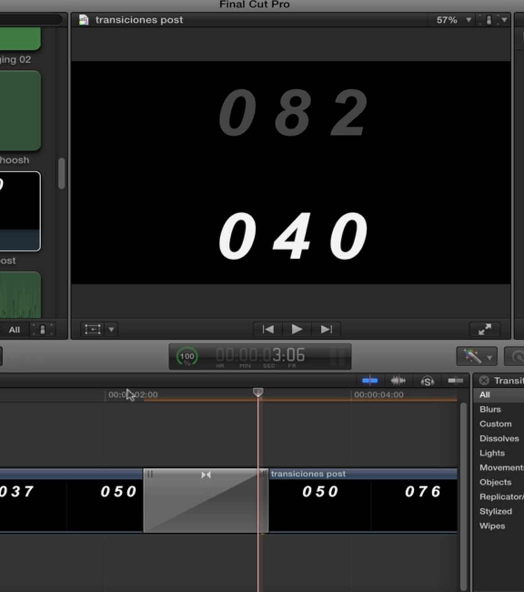Toggle audio skimming icon
This screenshot has height=592, width=524.
(398, 380)
